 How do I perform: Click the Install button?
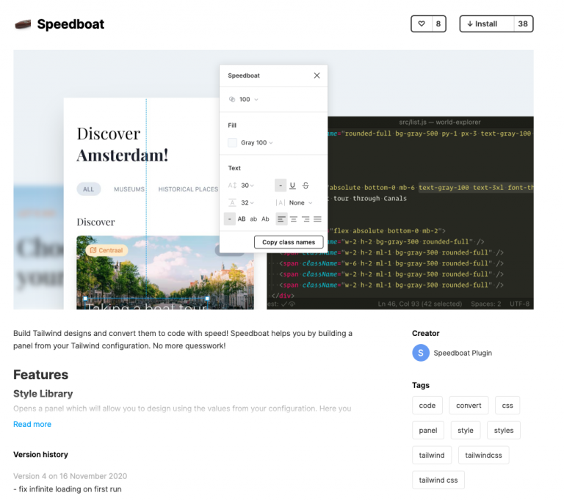[487, 23]
